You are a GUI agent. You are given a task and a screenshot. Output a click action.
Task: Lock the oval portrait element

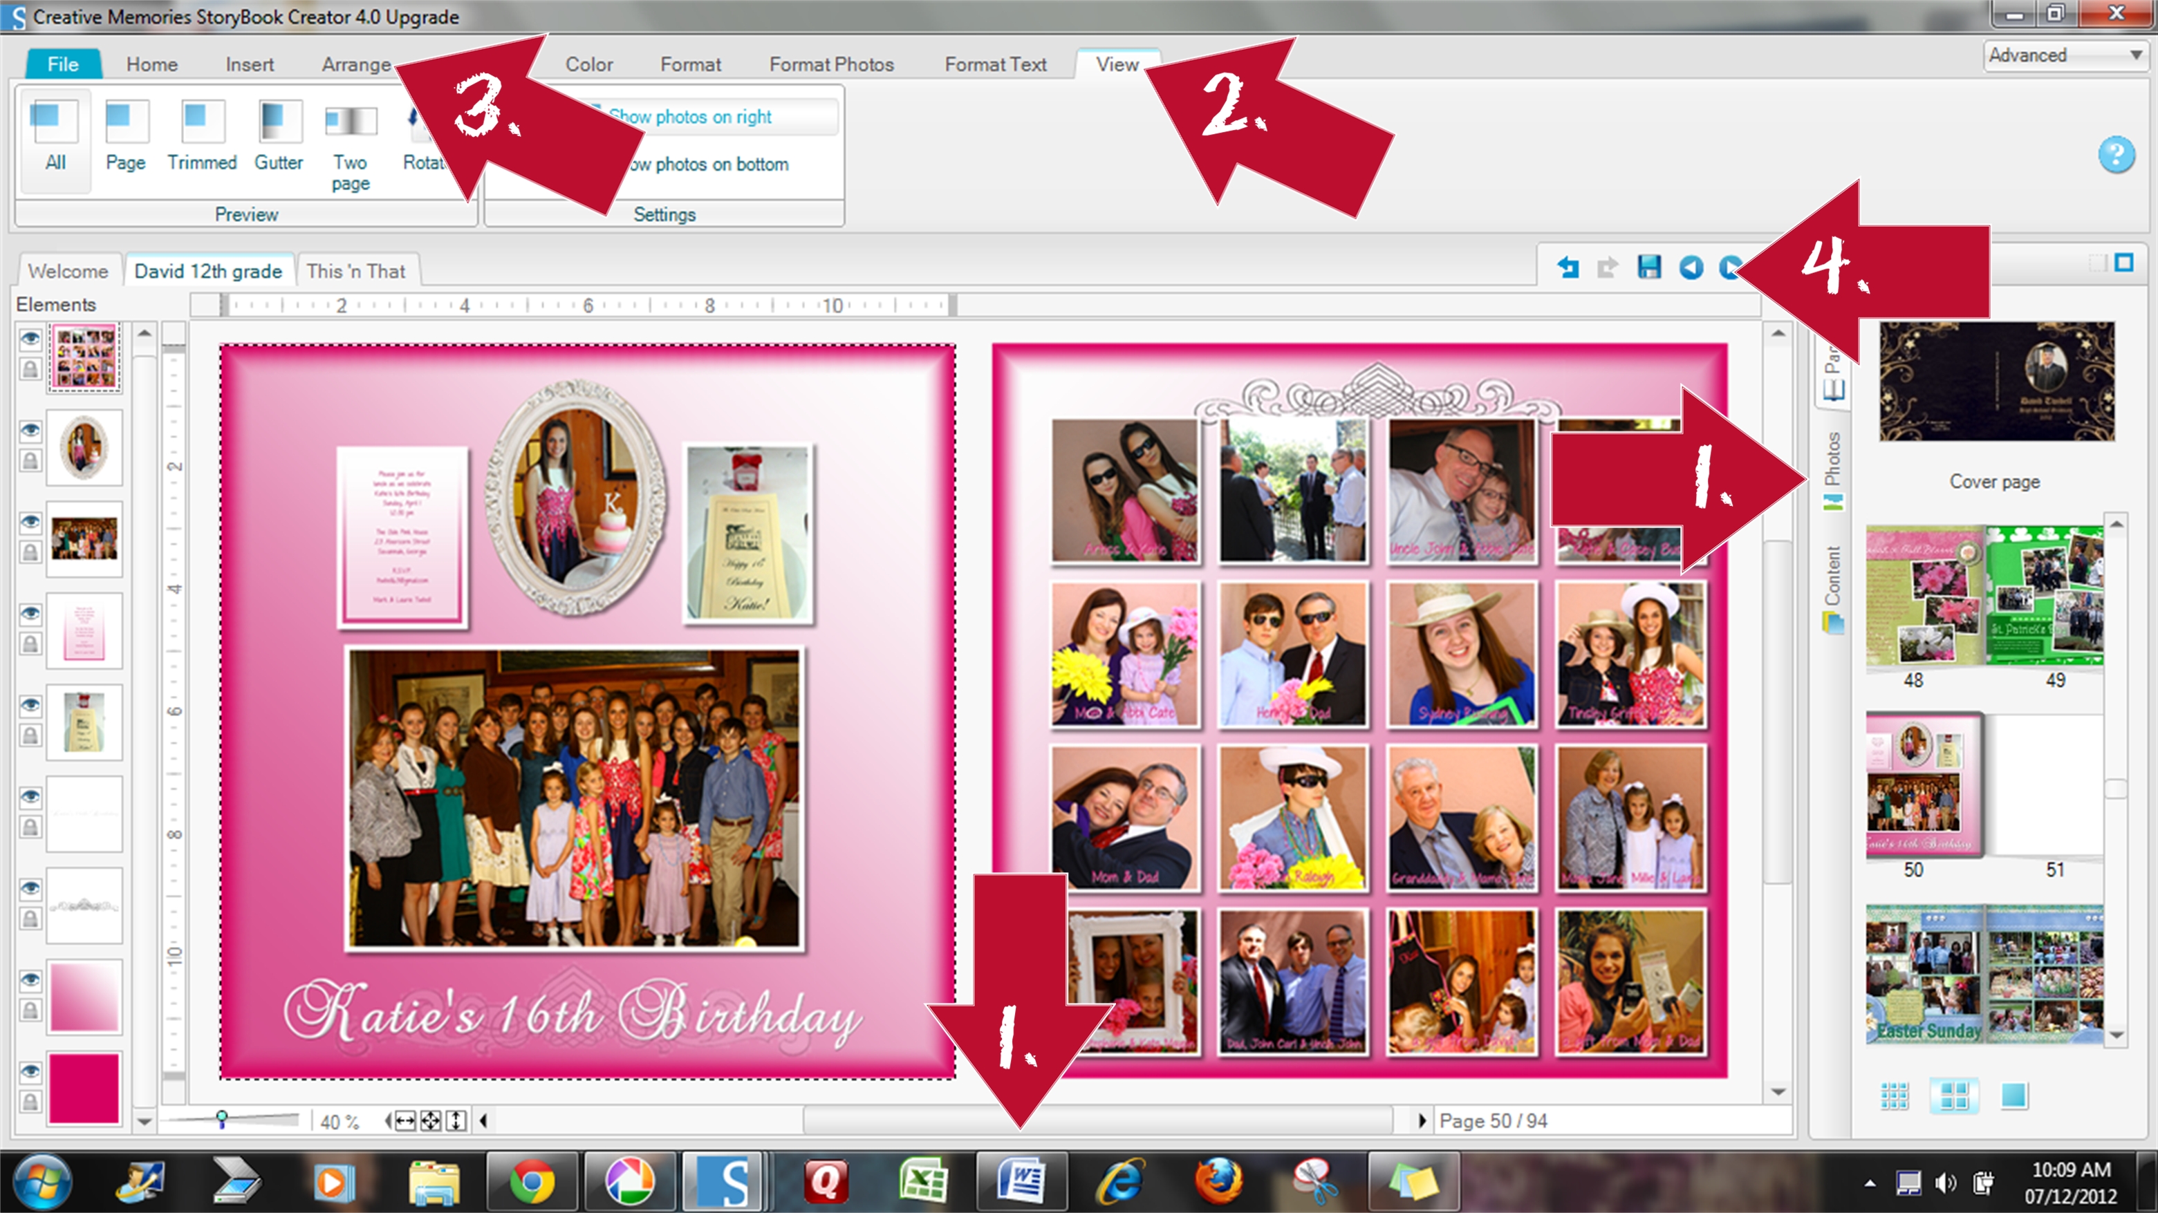[x=30, y=460]
